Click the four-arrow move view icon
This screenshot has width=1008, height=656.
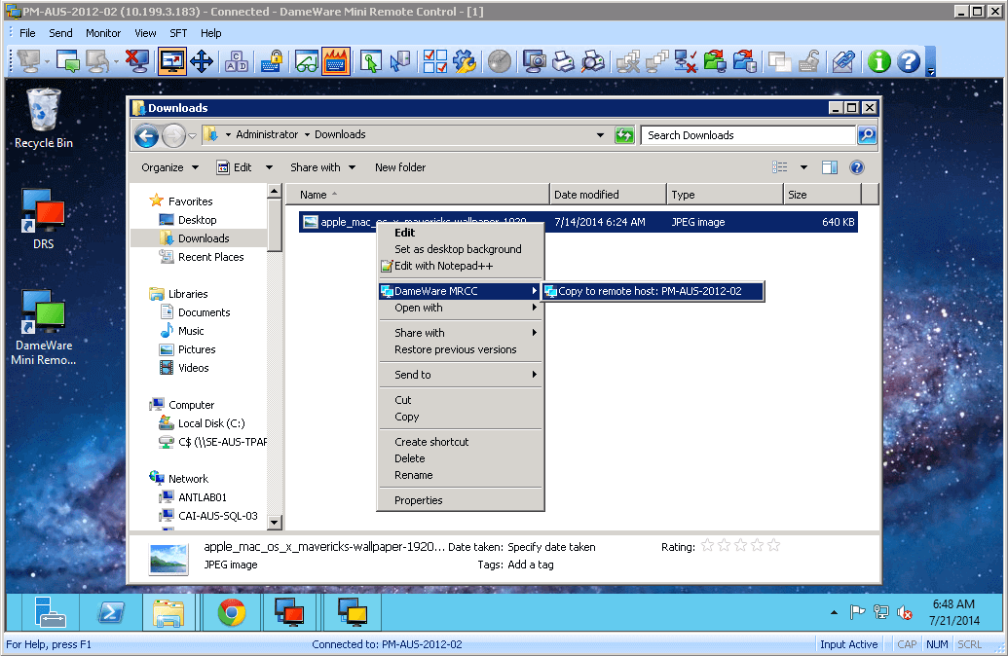[202, 61]
